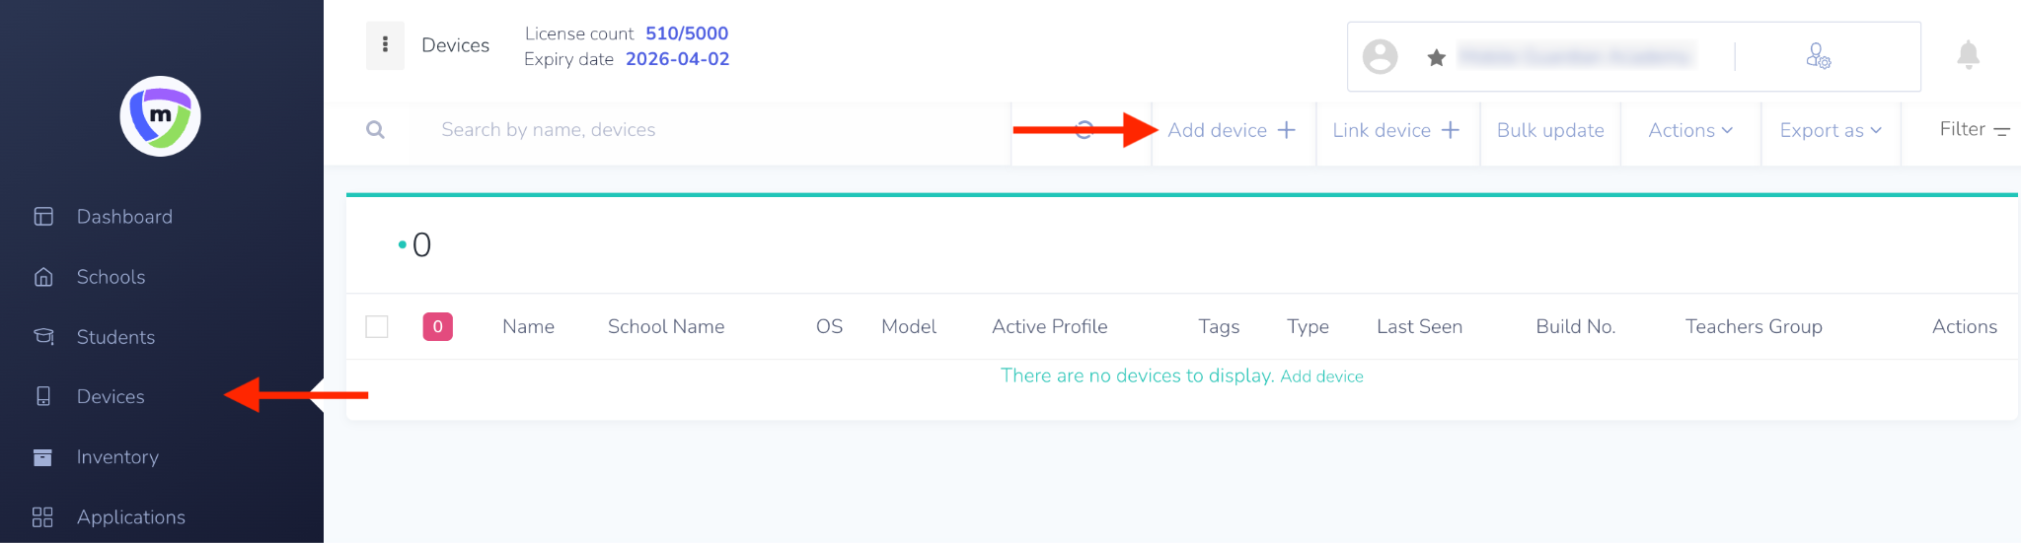Screen dimensions: 2021x543
Task: Click the Mobile Guardian logo
Action: click(160, 116)
